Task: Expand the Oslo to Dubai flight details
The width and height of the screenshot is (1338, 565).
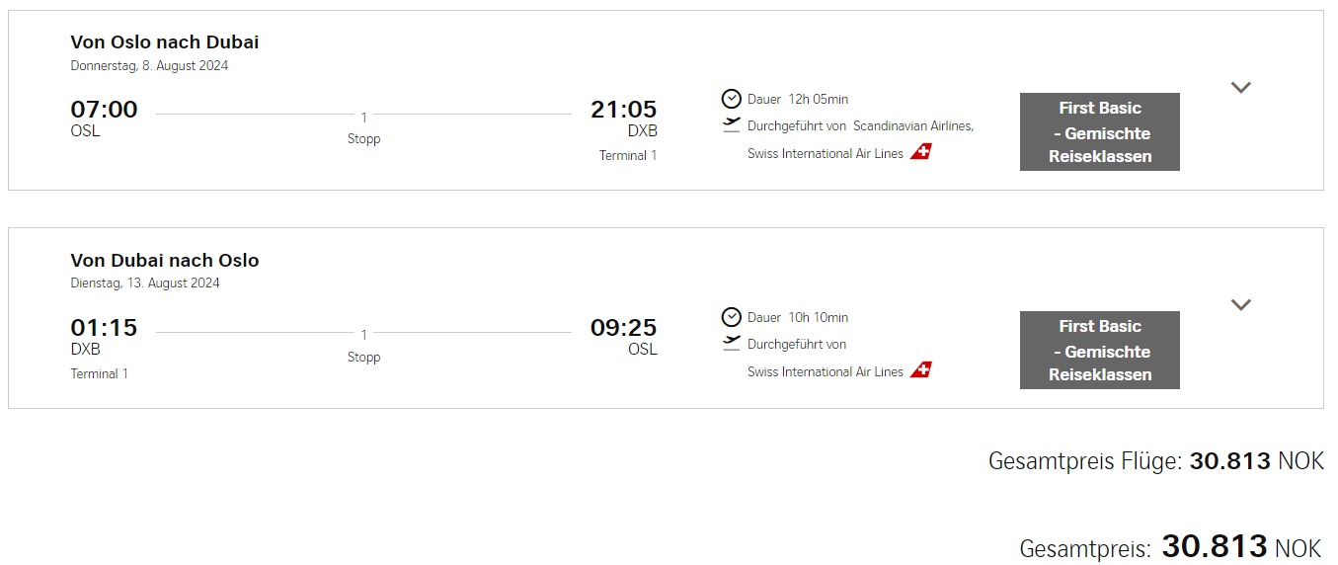Action: 1240,87
